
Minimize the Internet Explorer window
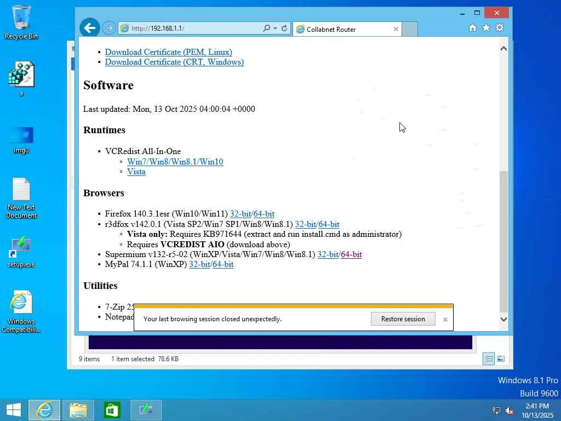[x=462, y=13]
